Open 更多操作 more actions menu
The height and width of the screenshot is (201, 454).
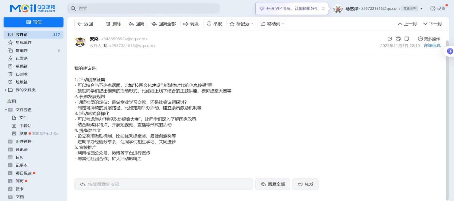429,39
